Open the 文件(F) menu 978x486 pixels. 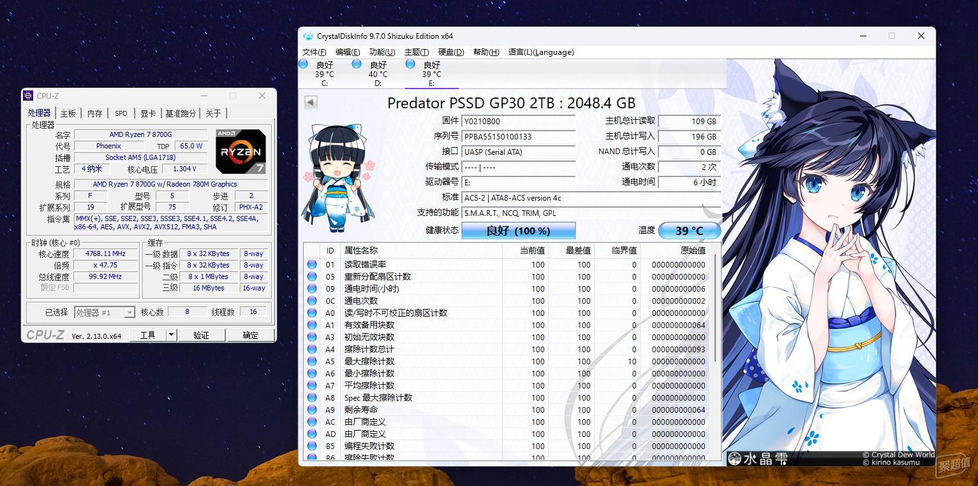314,52
